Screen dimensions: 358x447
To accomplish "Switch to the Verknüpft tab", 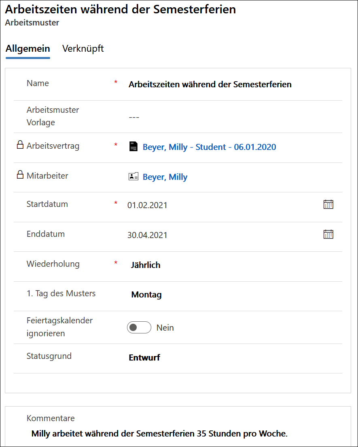I will (83, 48).
